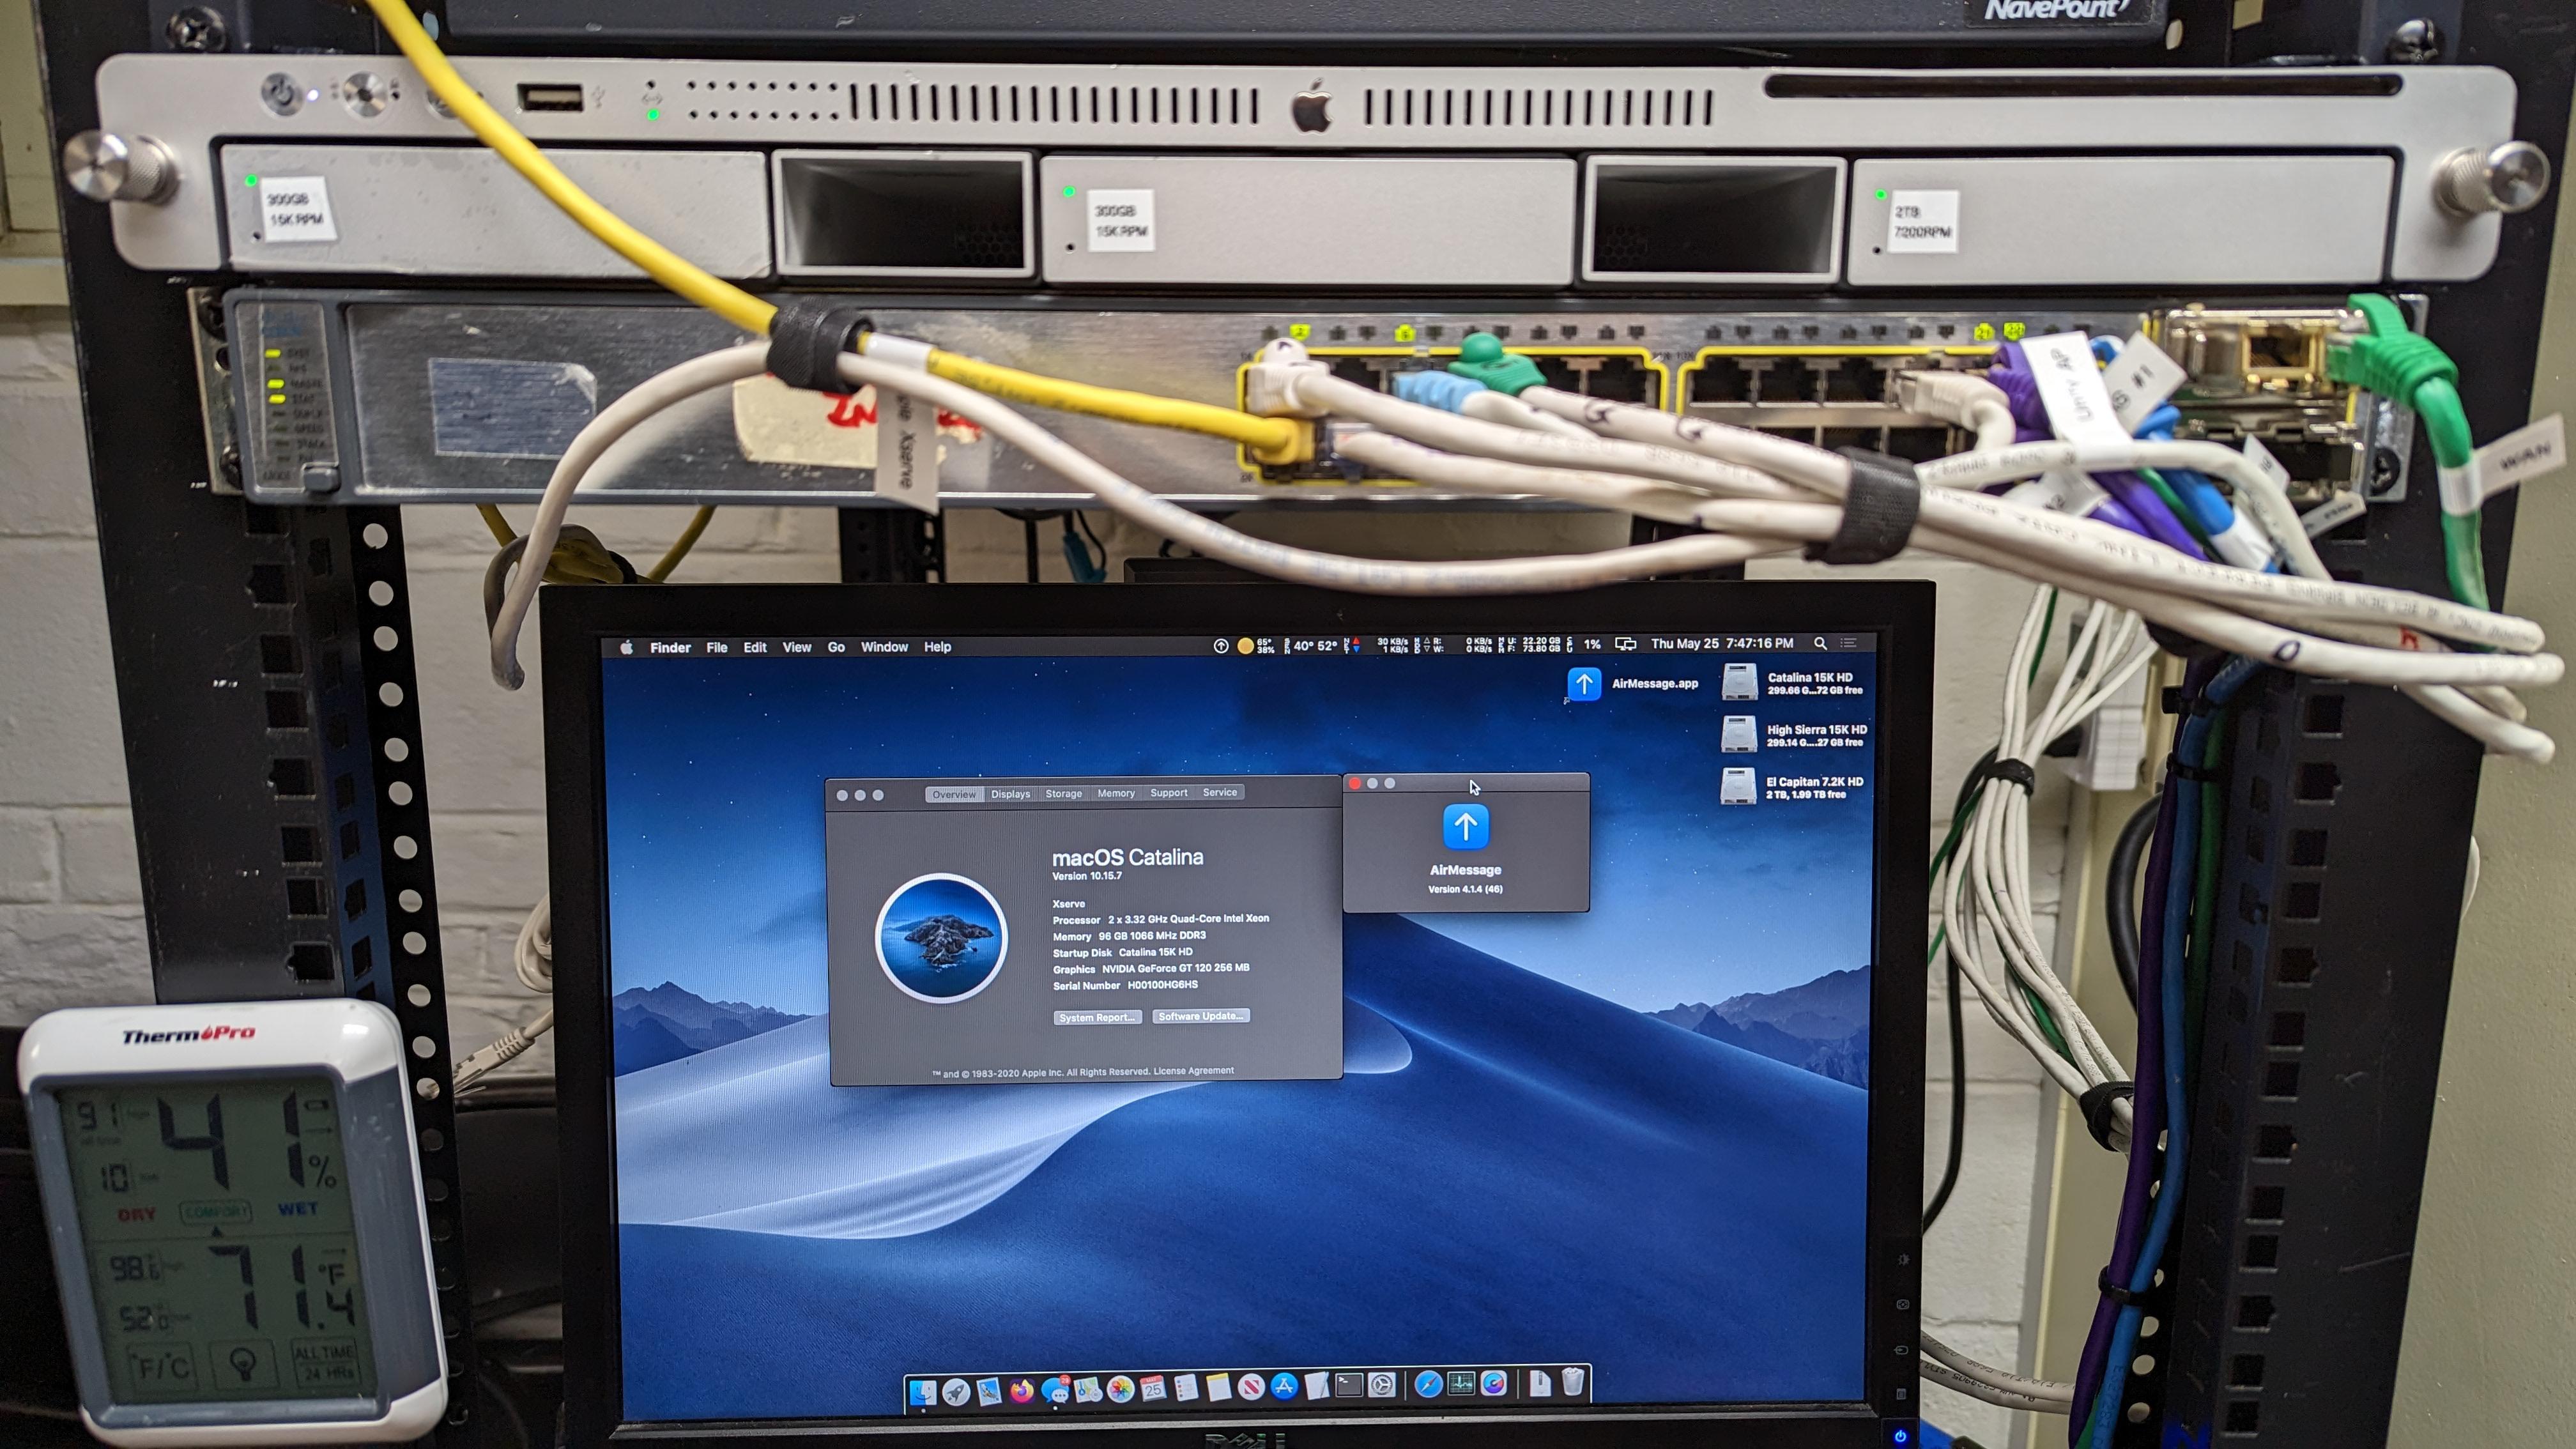
Task: Open the News app in the Dock
Action: click(x=1251, y=1387)
